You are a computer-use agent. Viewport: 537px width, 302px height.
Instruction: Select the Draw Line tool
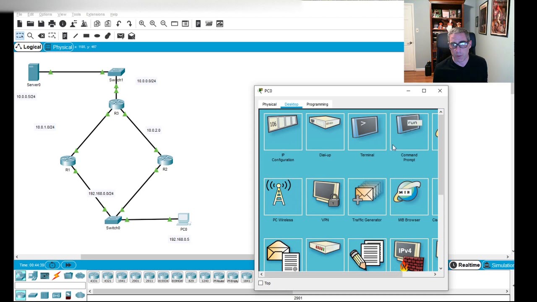[x=76, y=36]
